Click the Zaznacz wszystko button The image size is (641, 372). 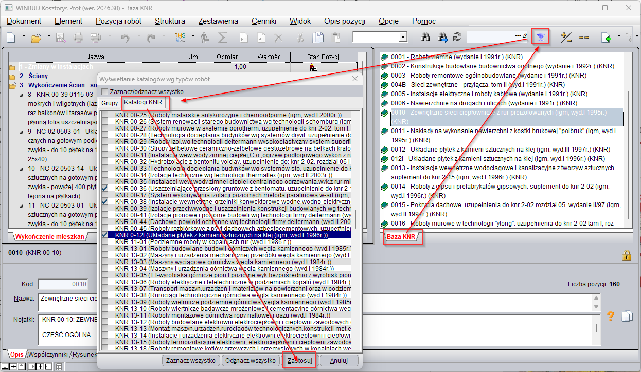tap(191, 360)
